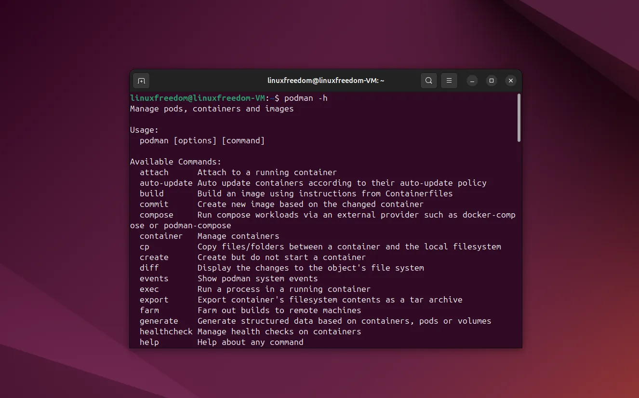639x398 pixels.
Task: Click 'Farm out builds to remote machines'
Action: pyautogui.click(x=280, y=310)
